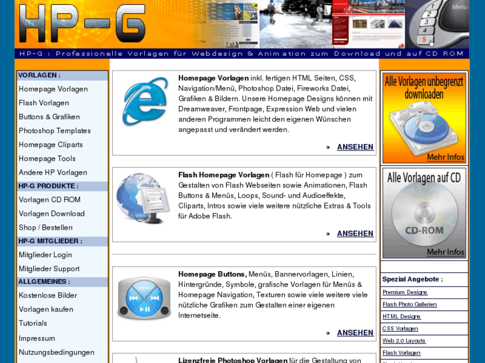The height and width of the screenshot is (363, 485).
Task: Click the Spezial Angebote : heading
Action: 413,279
